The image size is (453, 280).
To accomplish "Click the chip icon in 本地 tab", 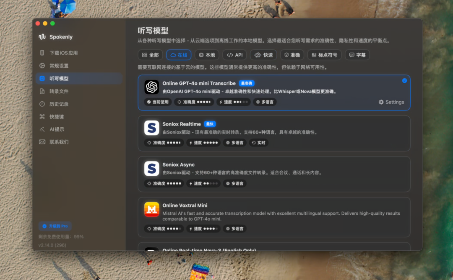I will (201, 55).
